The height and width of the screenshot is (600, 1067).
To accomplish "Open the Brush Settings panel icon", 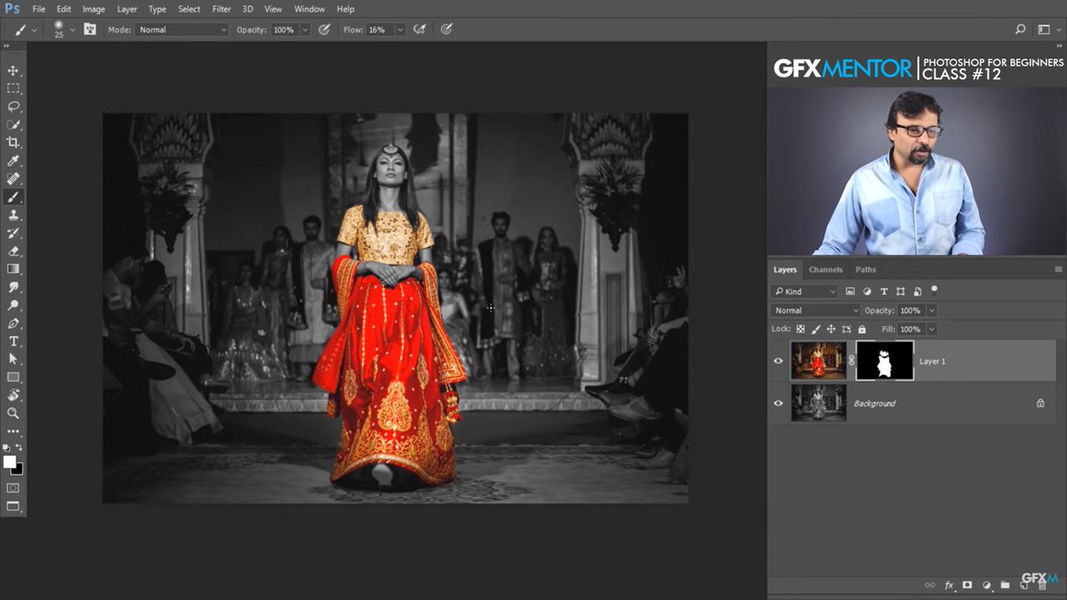I will pos(90,29).
